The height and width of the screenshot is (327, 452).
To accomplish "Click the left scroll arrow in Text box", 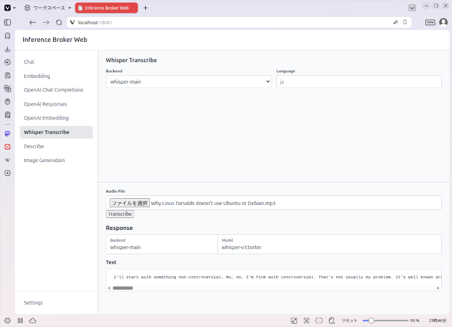I will click(109, 288).
